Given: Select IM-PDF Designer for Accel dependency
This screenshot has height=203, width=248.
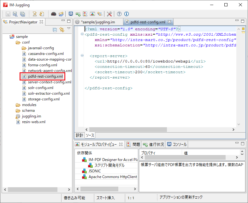Looking at the screenshot, I should [110, 160].
